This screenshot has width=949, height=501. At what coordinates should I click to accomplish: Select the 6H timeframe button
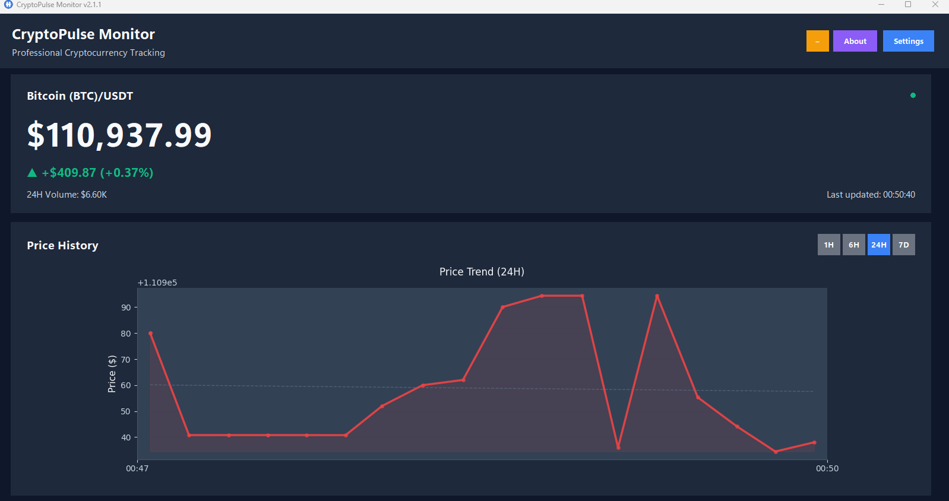(x=854, y=245)
